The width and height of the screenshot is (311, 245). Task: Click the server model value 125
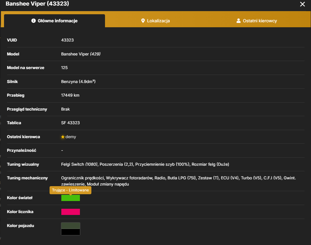click(64, 68)
